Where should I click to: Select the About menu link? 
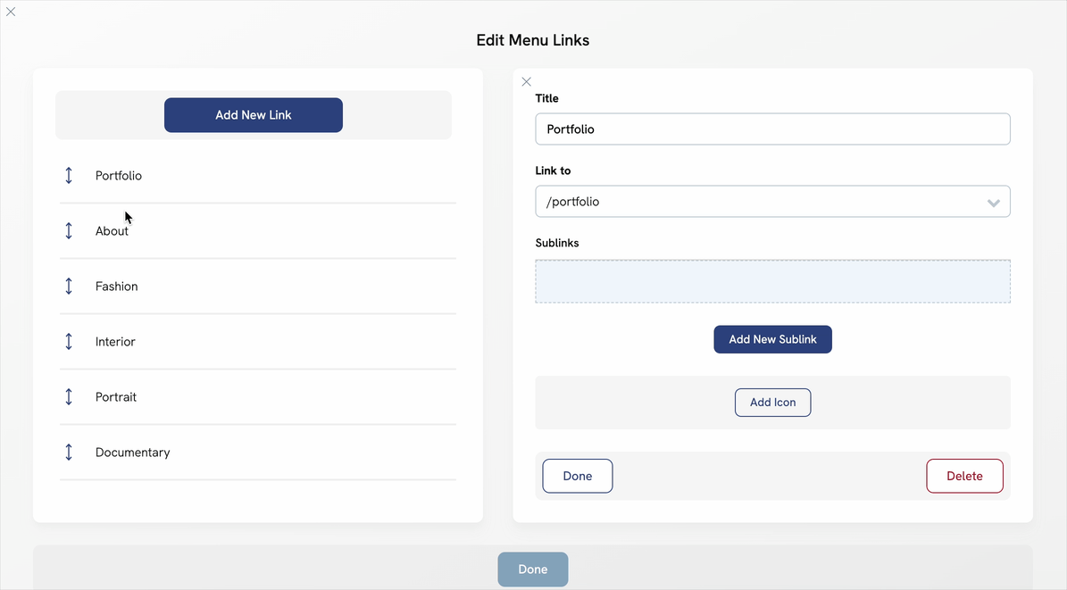112,231
